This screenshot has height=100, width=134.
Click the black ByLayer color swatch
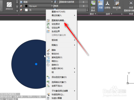(x=26, y=6)
